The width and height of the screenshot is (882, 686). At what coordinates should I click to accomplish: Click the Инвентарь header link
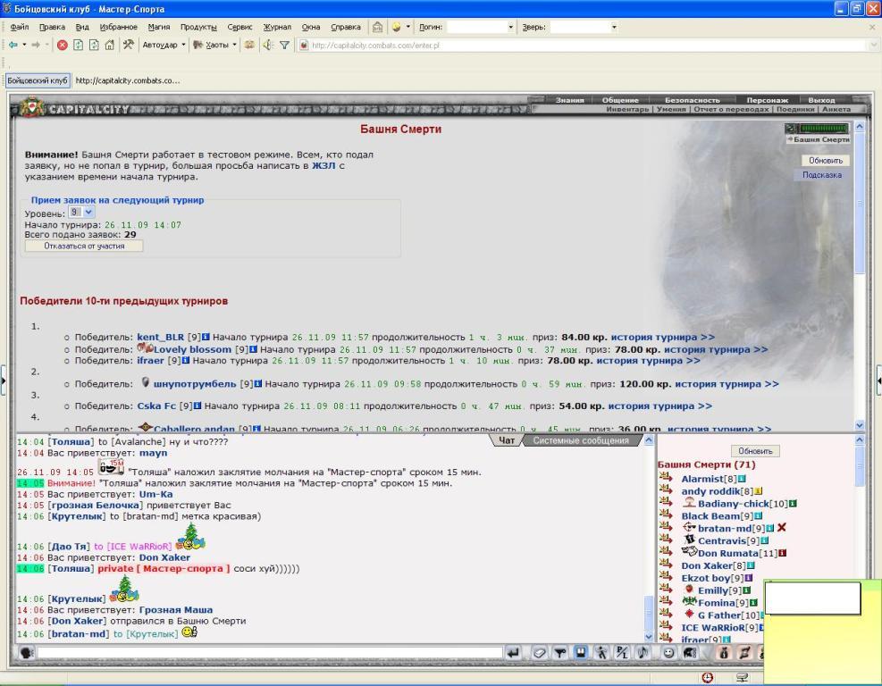(626, 109)
